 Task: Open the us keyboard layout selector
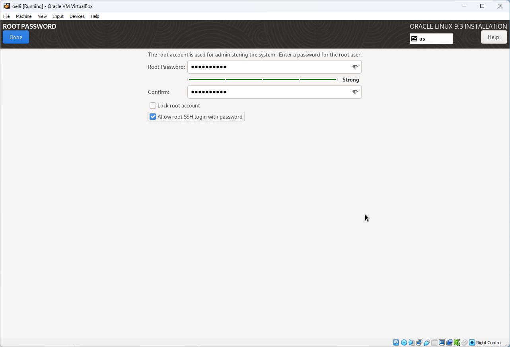(x=431, y=39)
